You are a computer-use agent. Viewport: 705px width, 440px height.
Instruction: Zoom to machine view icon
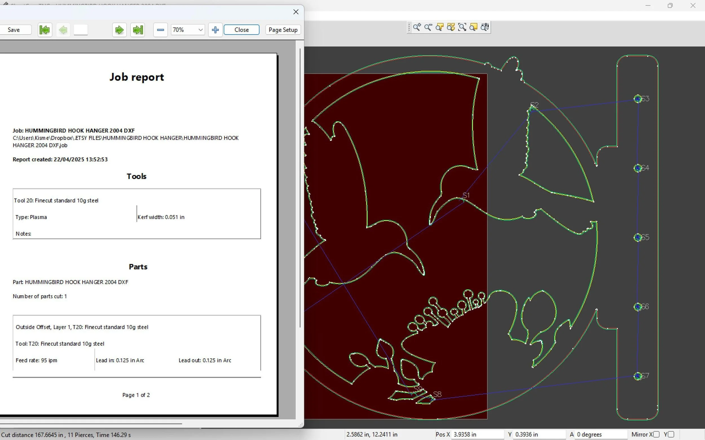pyautogui.click(x=485, y=27)
